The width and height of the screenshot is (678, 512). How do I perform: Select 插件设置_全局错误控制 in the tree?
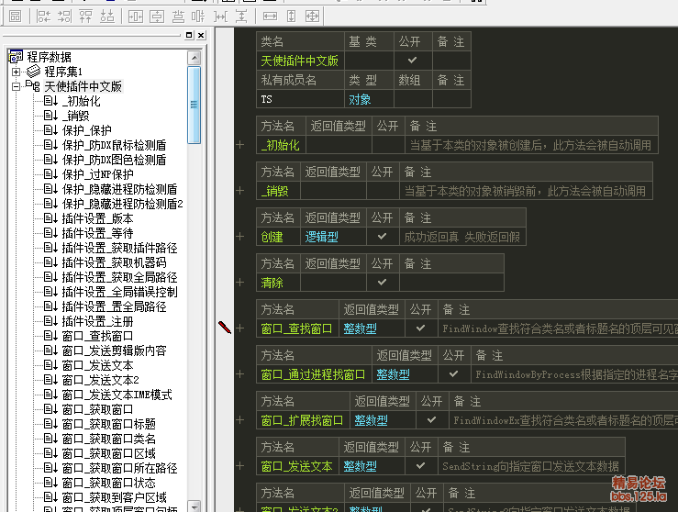[120, 292]
